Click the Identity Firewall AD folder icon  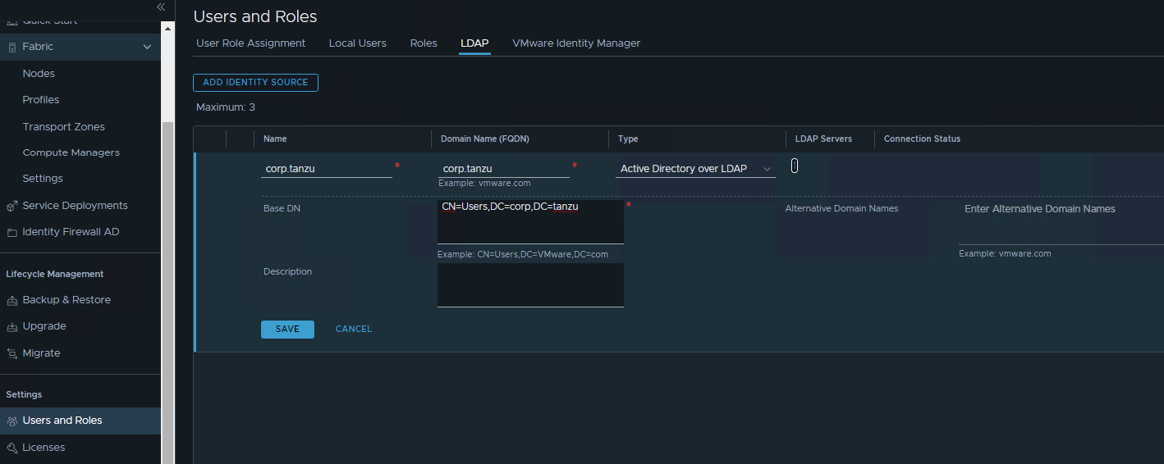click(12, 233)
